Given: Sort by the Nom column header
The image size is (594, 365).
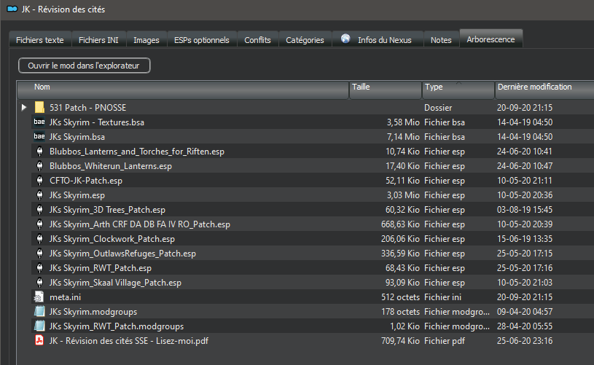Looking at the screenshot, I should pyautogui.click(x=183, y=90).
